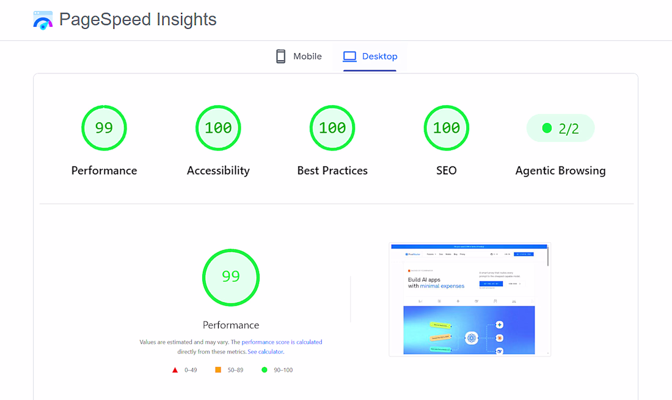Jump to Performance via the top gauge
Viewport: 672px width, 400px height.
pos(104,128)
